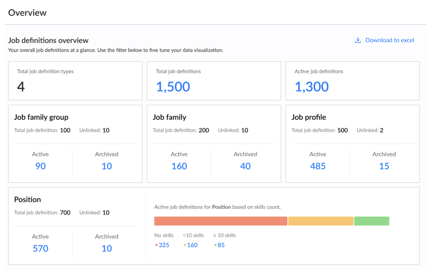This screenshot has height=270, width=426.
Task: Click the No skills legend label
Action: [x=164, y=235]
